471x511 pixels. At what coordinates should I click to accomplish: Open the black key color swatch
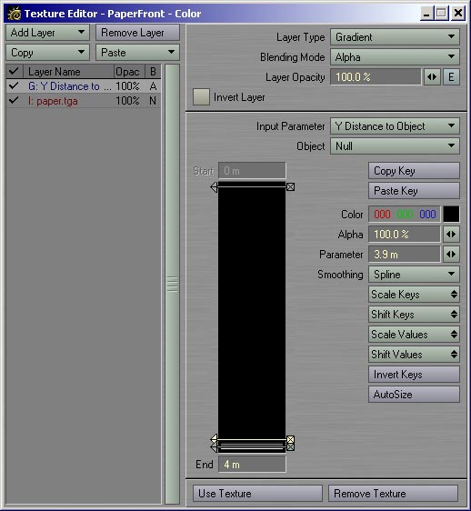tap(451, 214)
